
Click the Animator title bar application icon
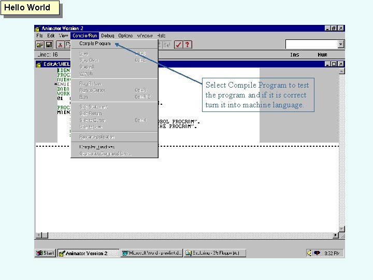[x=38, y=29]
